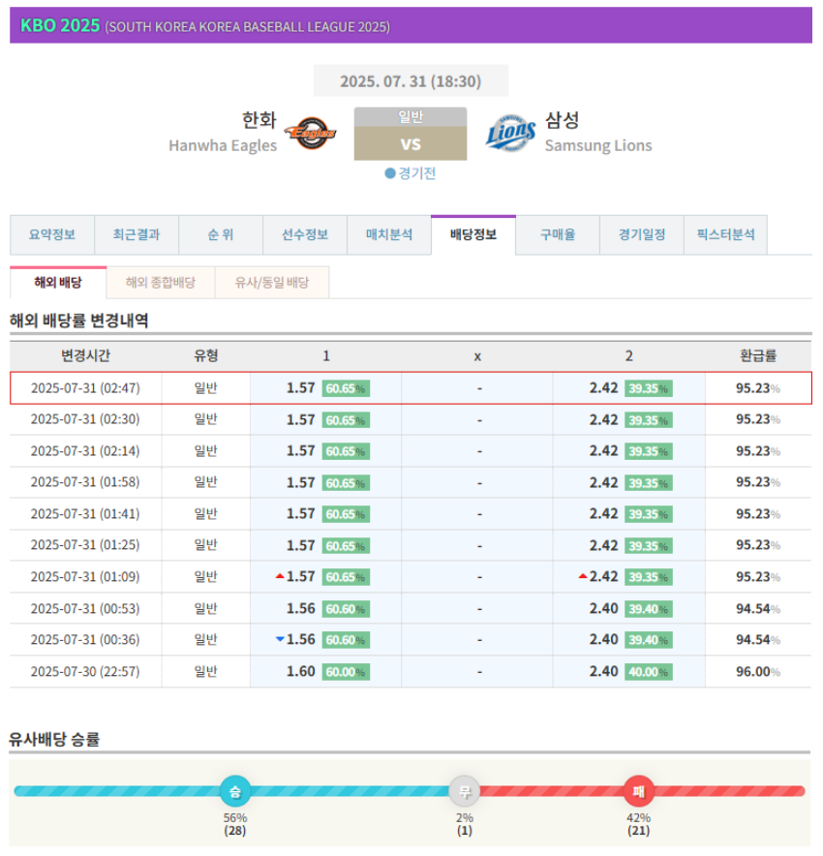Image resolution: width=823 pixels, height=856 pixels.
Task: Open the 선수정보 tab
Action: coord(305,234)
